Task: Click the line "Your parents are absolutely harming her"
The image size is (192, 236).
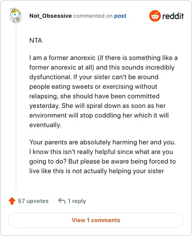Action: tap(103, 142)
